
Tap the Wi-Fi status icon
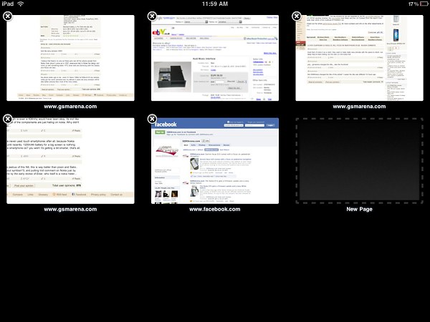20,4
